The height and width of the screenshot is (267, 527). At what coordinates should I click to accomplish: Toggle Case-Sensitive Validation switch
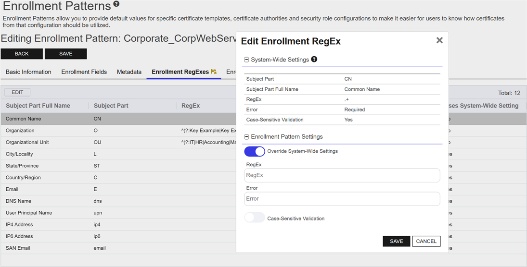[x=255, y=218]
